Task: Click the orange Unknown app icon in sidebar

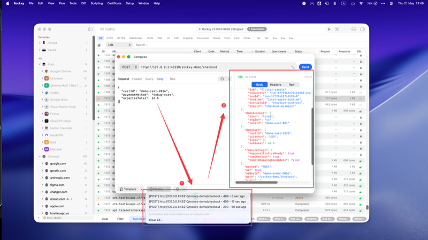Action: click(x=47, y=78)
